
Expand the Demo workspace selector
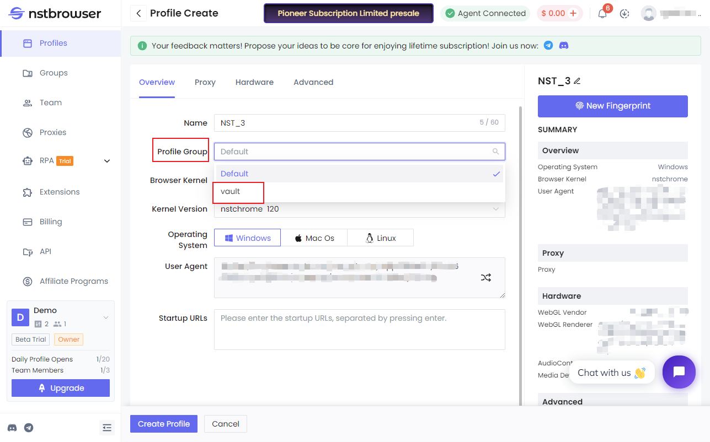click(x=105, y=317)
